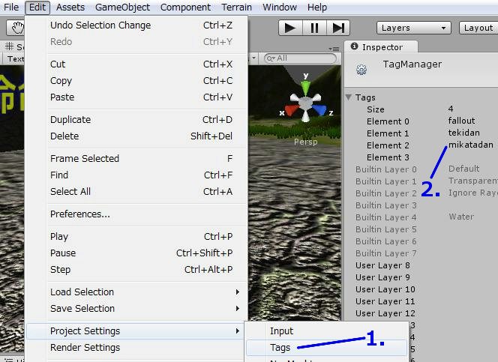498x362 pixels.
Task: Open the Assets menu
Action: 70,7
